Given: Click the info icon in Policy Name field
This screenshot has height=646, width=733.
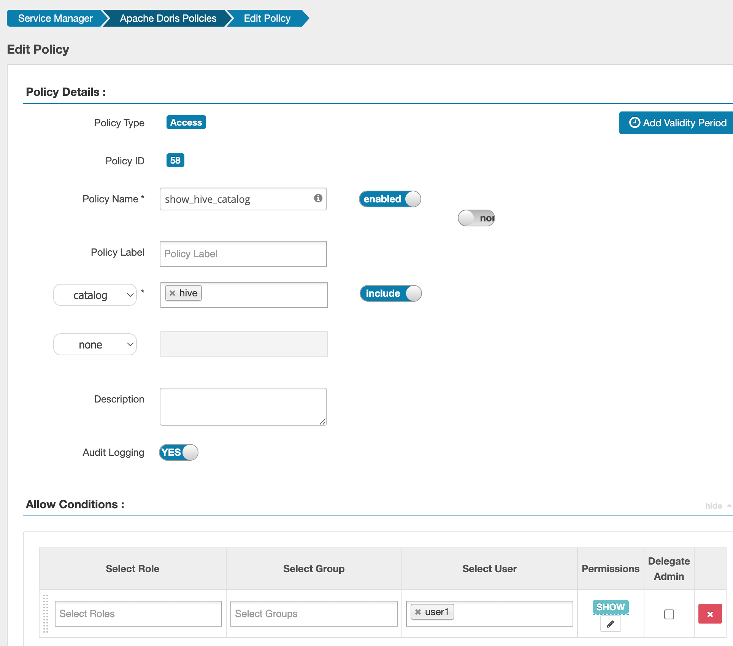Looking at the screenshot, I should coord(318,198).
